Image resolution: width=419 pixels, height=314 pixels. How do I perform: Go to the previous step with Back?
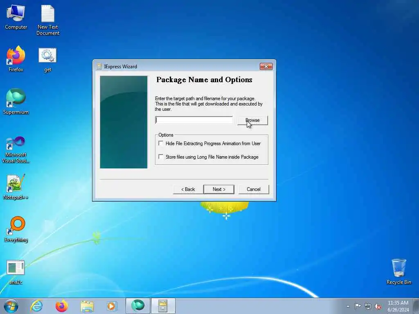point(188,189)
